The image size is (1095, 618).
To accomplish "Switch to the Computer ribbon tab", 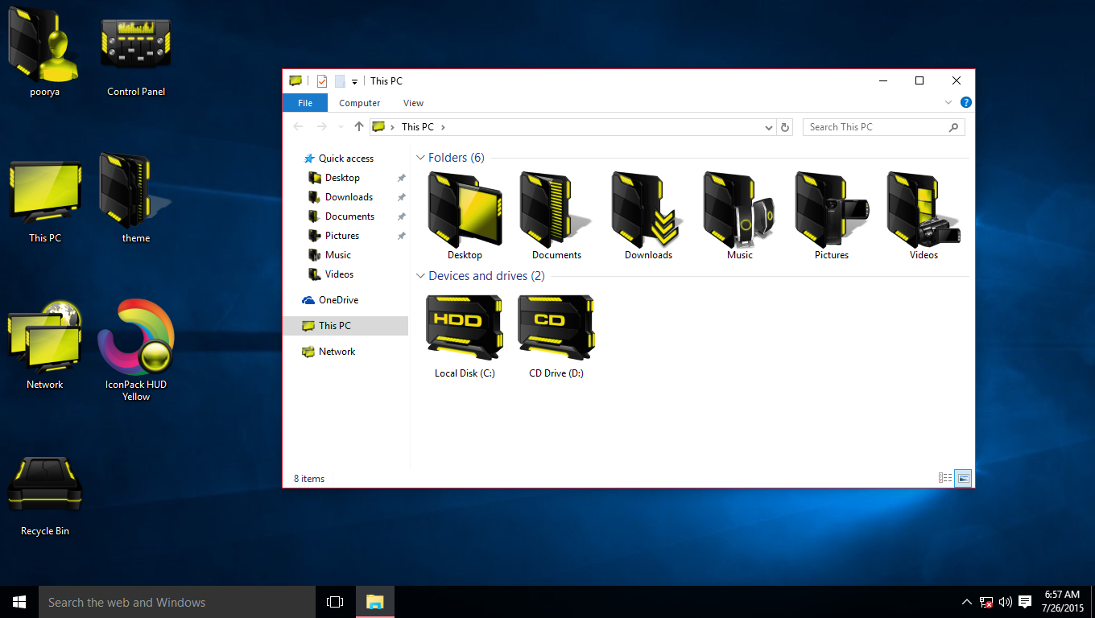I will click(x=359, y=103).
